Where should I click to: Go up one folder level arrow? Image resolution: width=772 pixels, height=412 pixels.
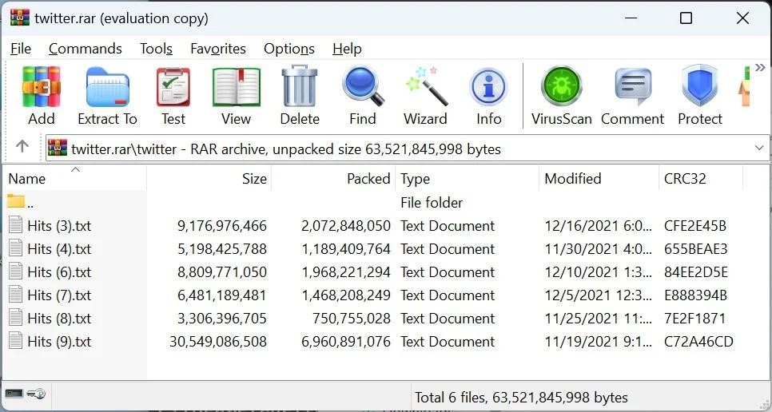pos(22,147)
